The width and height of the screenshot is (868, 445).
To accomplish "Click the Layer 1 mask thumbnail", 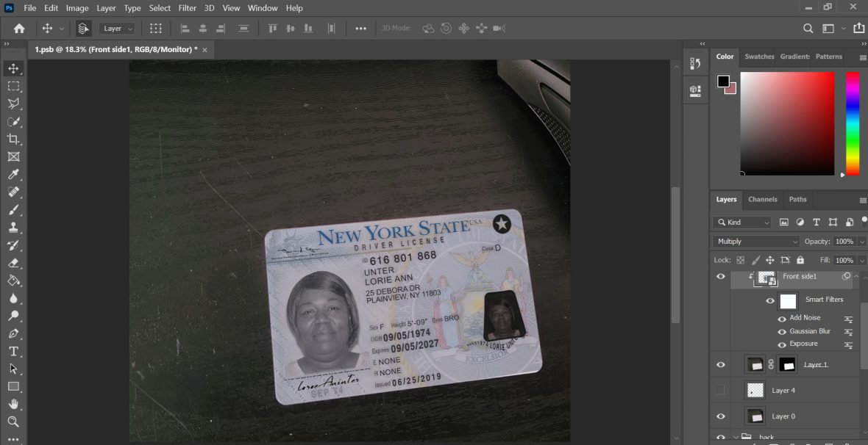I will tap(786, 363).
